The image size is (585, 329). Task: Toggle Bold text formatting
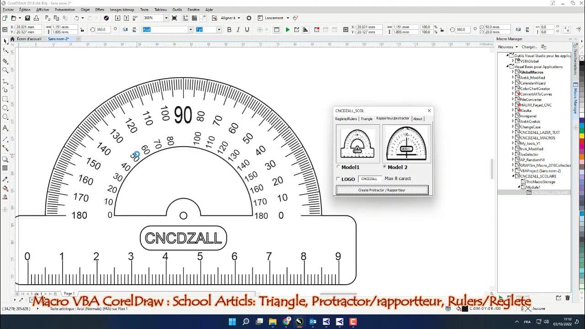(x=229, y=30)
